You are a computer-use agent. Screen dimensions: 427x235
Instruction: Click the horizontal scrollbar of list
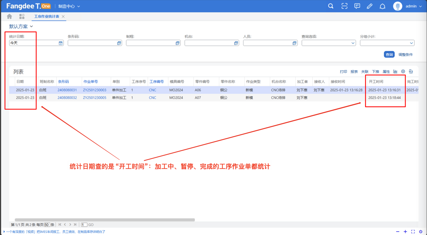105,220
